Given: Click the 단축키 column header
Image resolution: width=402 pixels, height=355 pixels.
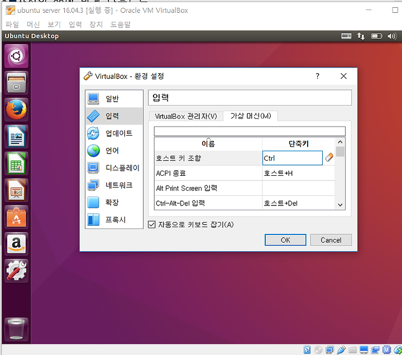Looking at the screenshot, I should coord(298,143).
